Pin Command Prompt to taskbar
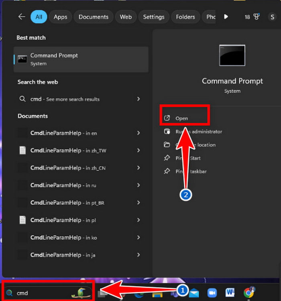 (191, 171)
